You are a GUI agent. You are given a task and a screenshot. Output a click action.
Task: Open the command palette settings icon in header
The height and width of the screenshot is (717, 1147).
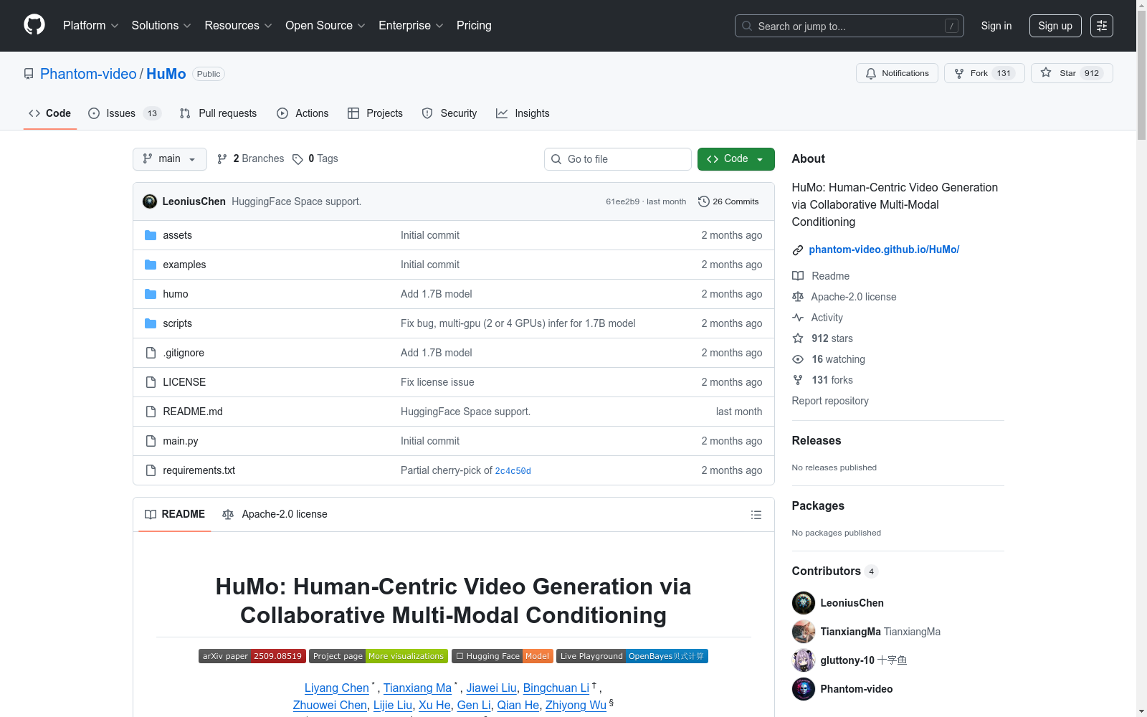coord(1102,26)
